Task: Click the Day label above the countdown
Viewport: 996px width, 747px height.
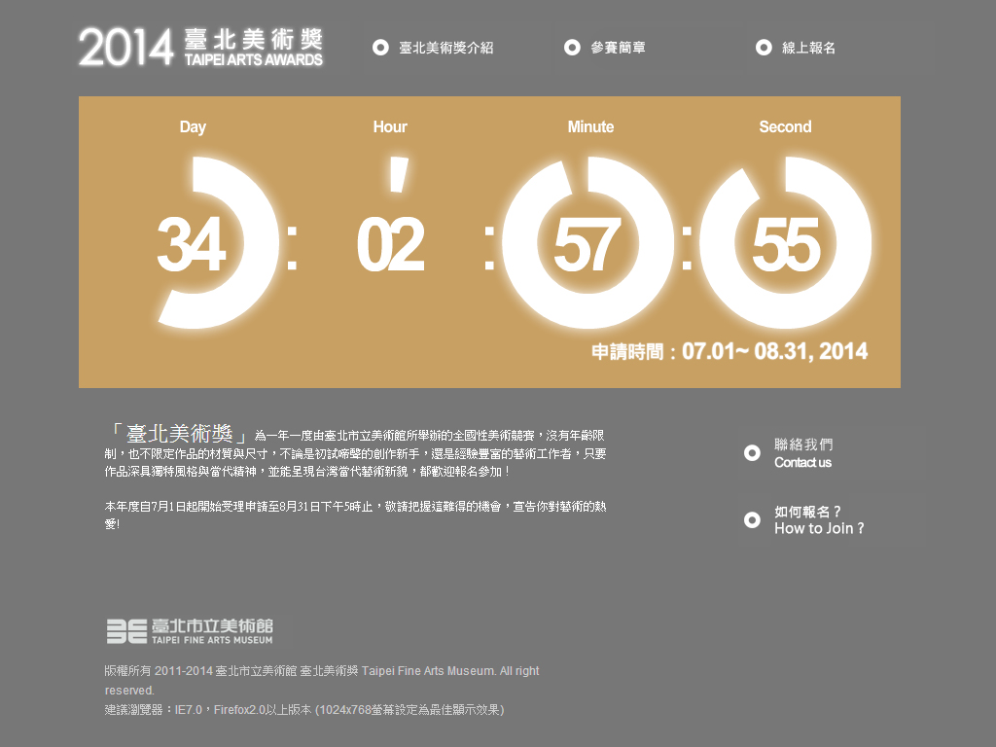Action: [193, 127]
